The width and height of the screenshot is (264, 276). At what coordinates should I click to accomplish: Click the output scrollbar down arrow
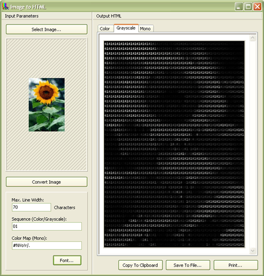[252, 251]
